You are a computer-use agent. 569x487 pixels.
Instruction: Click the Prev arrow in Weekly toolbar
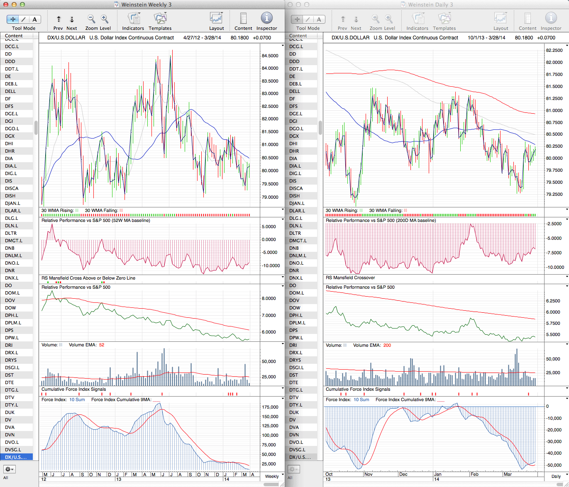coord(59,19)
